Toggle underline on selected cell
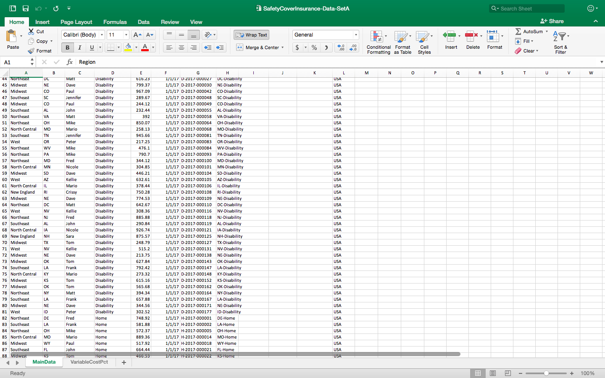Image resolution: width=605 pixels, height=378 pixels. [90, 47]
